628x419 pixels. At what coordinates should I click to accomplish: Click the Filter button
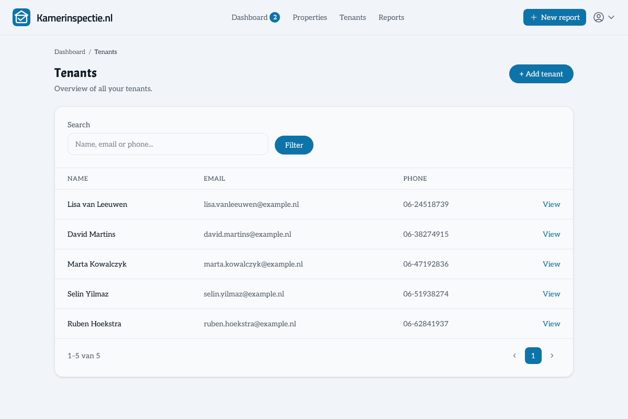click(x=294, y=145)
